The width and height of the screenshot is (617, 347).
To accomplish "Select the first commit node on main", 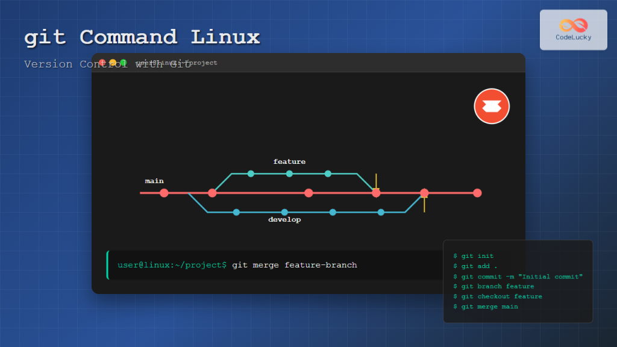I will pos(164,193).
